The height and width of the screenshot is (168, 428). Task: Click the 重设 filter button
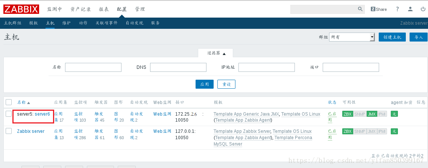click(x=226, y=84)
